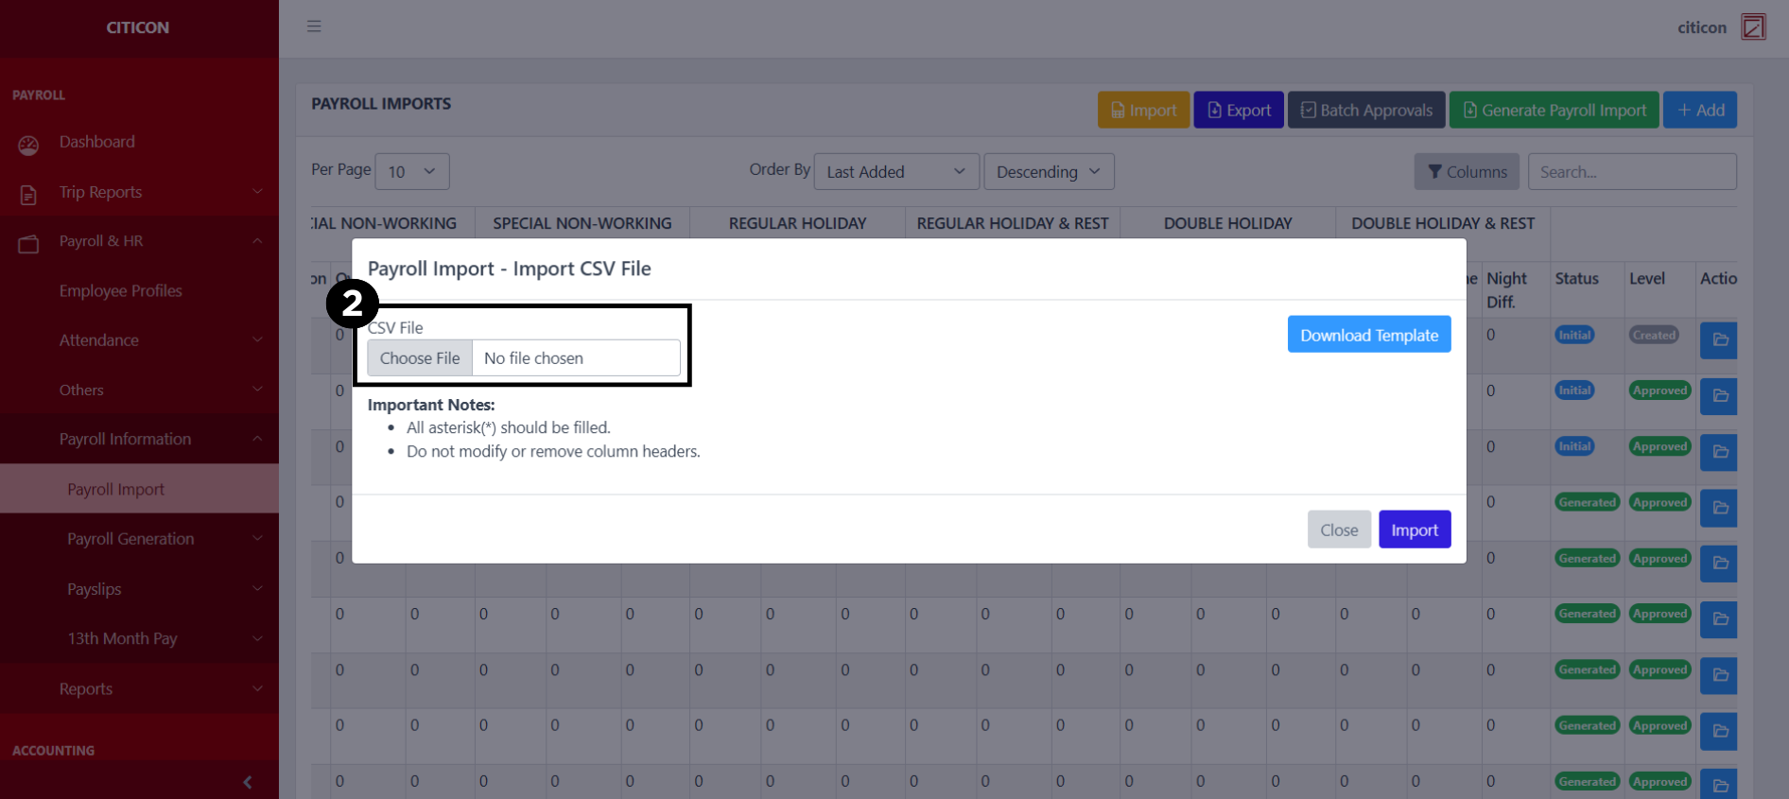Select Payroll Generation in sidebar
The image size is (1789, 799).
(130, 539)
